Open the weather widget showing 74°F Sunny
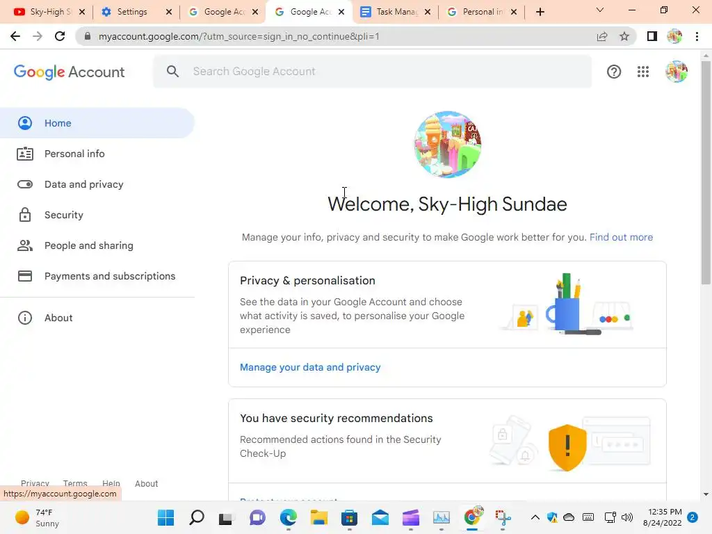This screenshot has width=712, height=534. (38, 517)
